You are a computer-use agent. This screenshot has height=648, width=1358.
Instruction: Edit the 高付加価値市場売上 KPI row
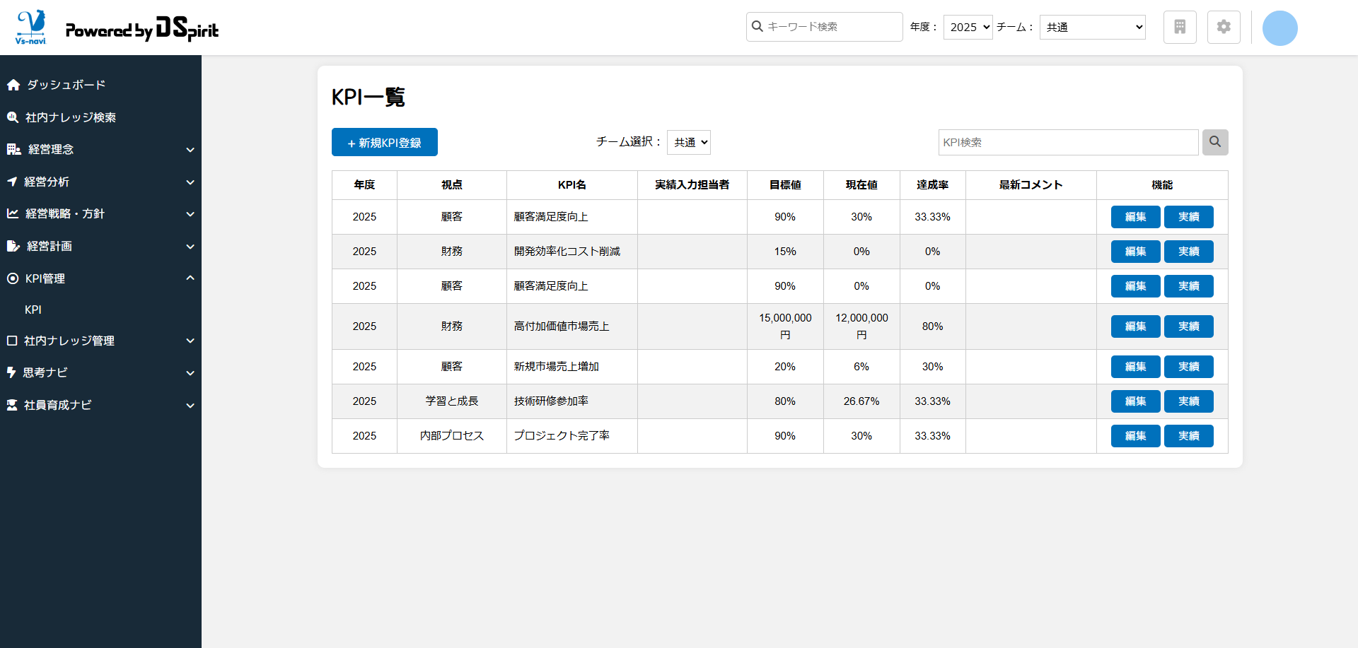1136,326
